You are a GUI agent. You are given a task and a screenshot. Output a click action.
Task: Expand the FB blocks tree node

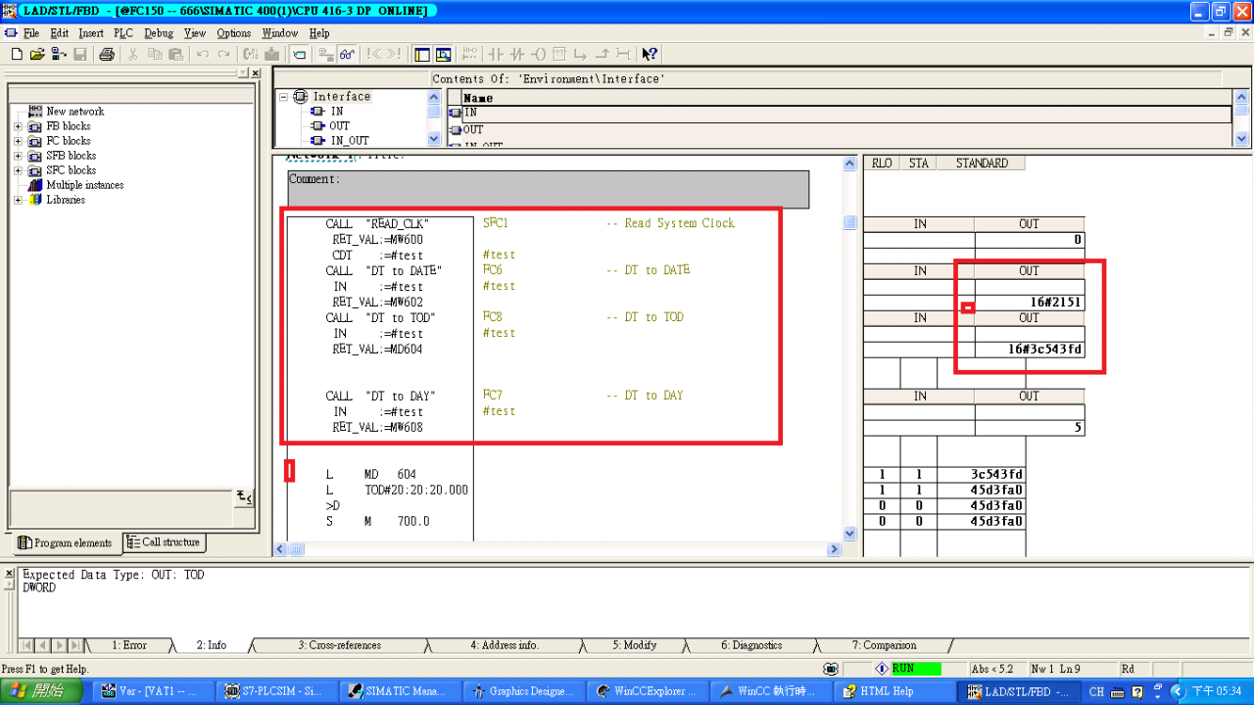(x=18, y=126)
